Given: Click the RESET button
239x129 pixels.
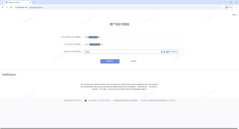Looking at the screenshot, I should (x=134, y=61).
